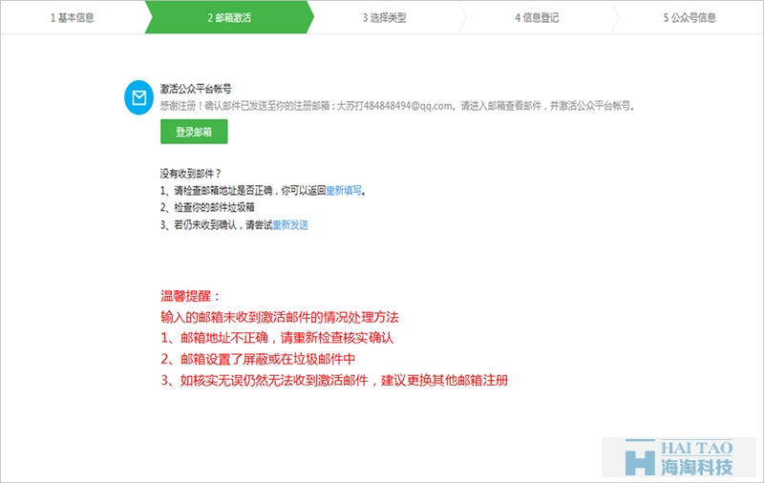This screenshot has width=764, height=483.
Task: Click the red 输入的邮箱未收到激活邮件 line
Action: pyautogui.click(x=279, y=317)
